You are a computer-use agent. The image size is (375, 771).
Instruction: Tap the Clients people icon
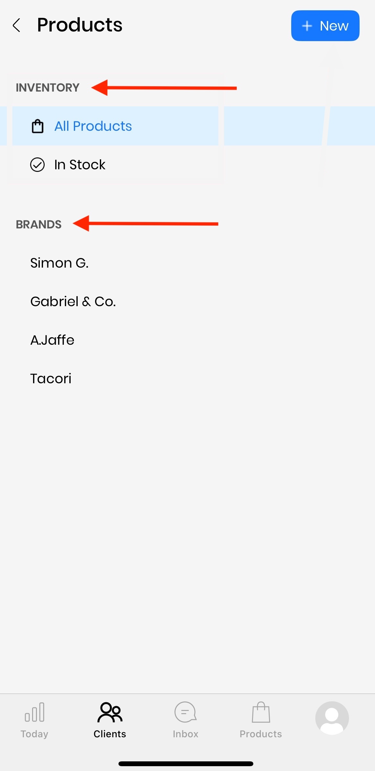tap(110, 713)
